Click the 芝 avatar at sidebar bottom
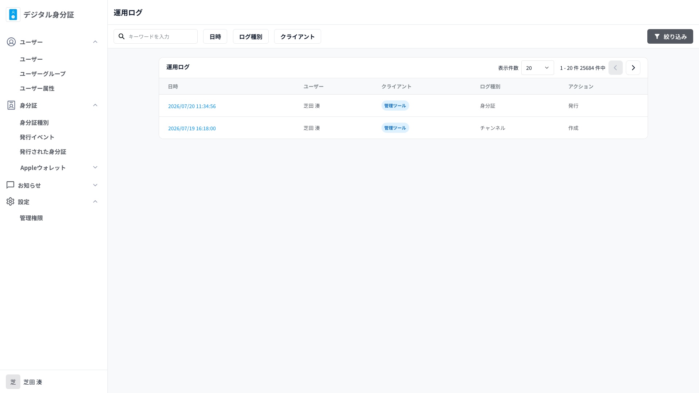Image resolution: width=699 pixels, height=393 pixels. coord(13,382)
